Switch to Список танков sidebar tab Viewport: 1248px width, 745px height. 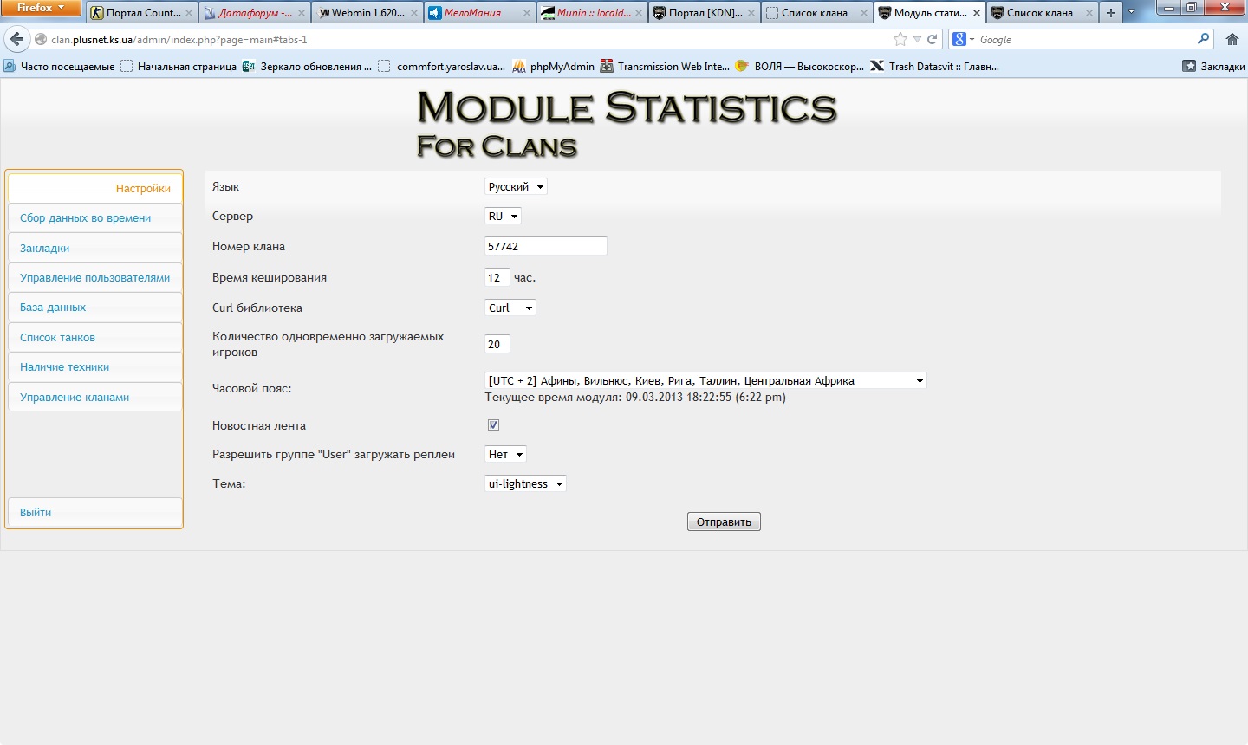click(58, 338)
